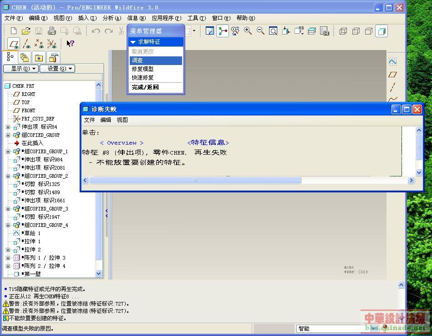Open 文件 menu in 诊断失败 window
The height and width of the screenshot is (336, 432).
pyautogui.click(x=89, y=120)
